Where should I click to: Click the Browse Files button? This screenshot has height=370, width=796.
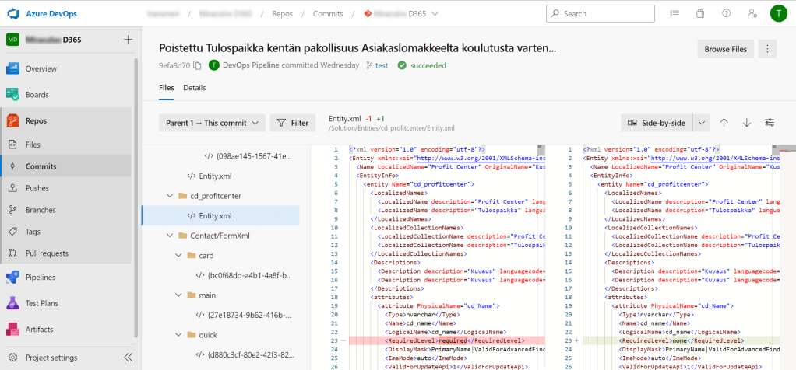tap(725, 49)
